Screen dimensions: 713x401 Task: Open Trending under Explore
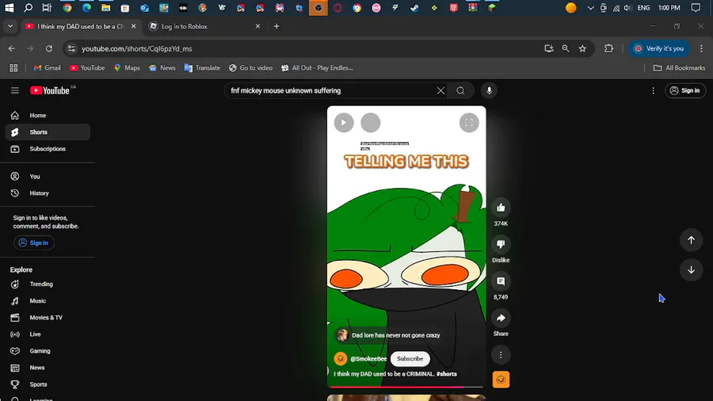[48, 285]
